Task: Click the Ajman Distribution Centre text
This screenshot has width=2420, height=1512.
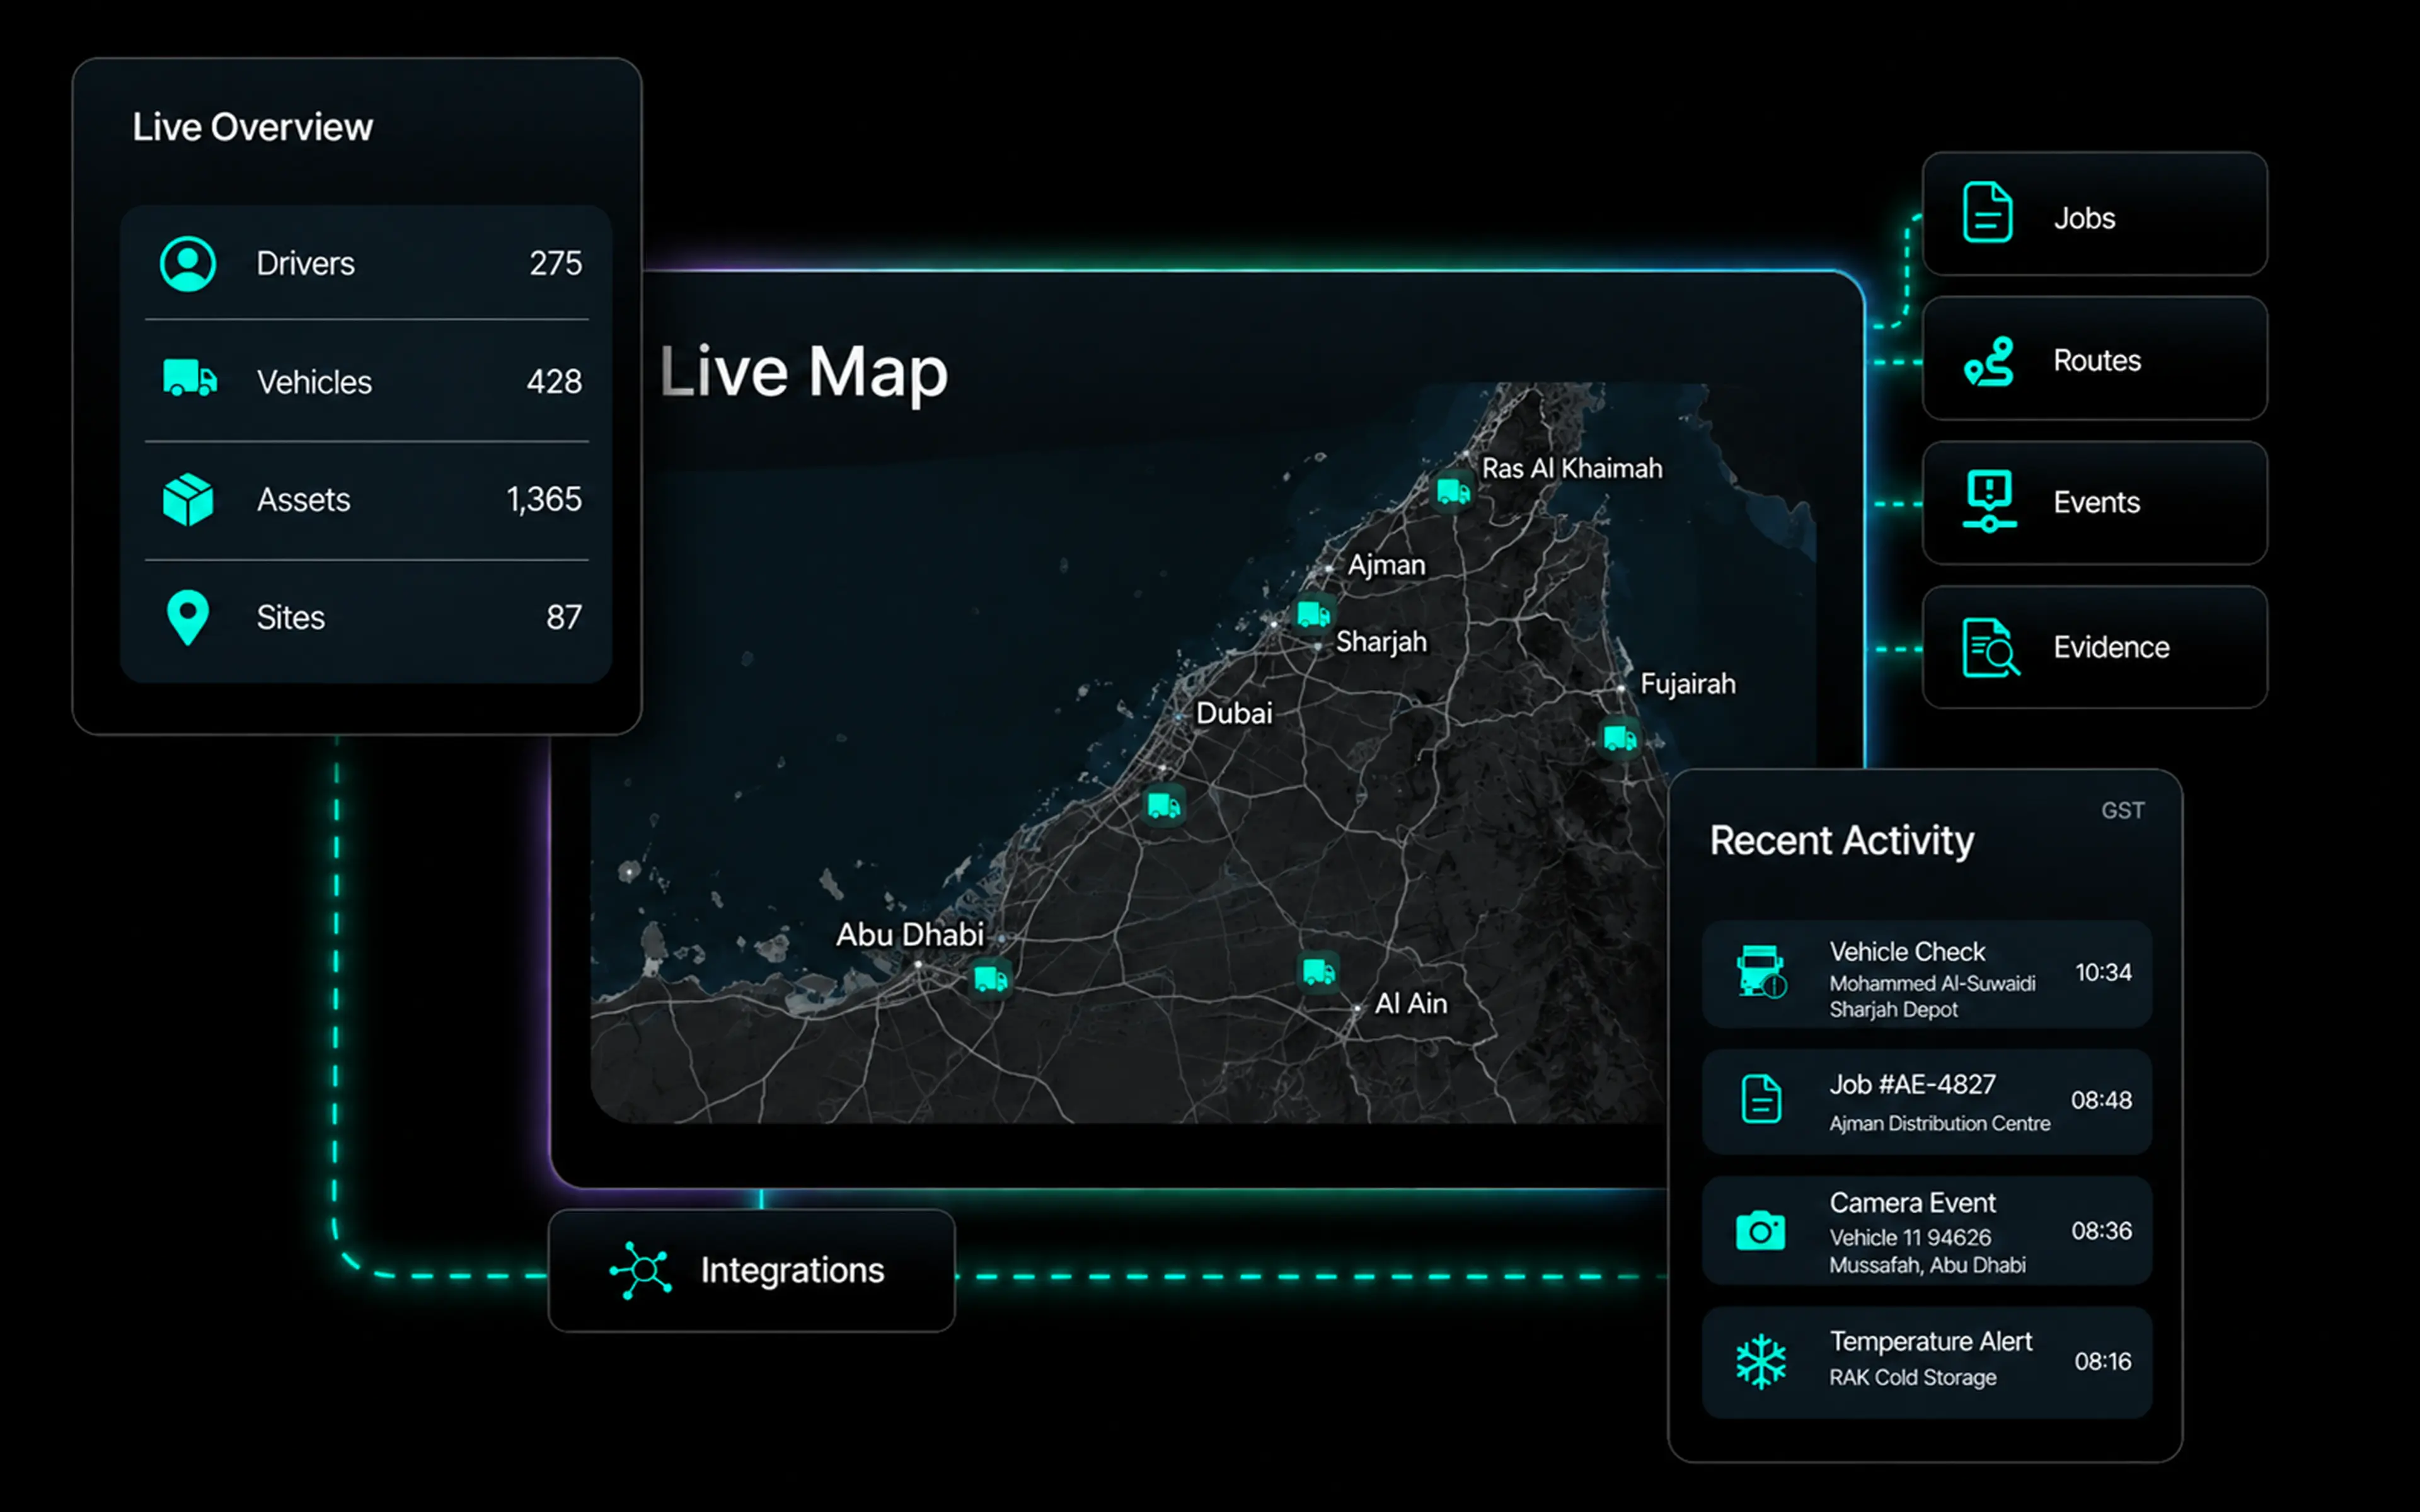Action: [x=1939, y=1123]
